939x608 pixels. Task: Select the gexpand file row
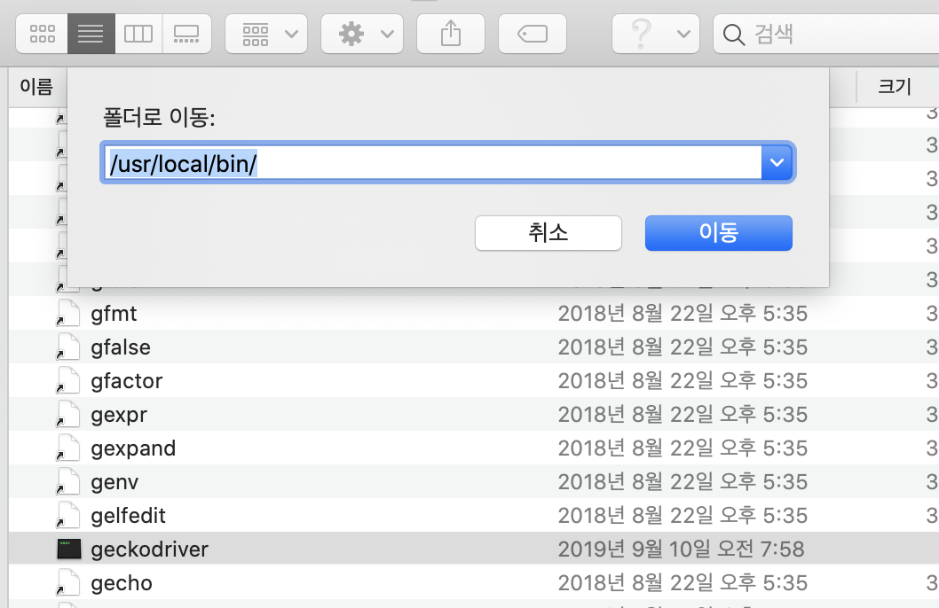click(x=474, y=448)
